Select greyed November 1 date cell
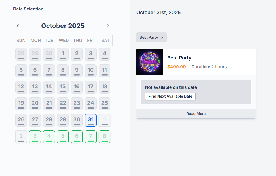276x176 pixels. [x=105, y=120]
